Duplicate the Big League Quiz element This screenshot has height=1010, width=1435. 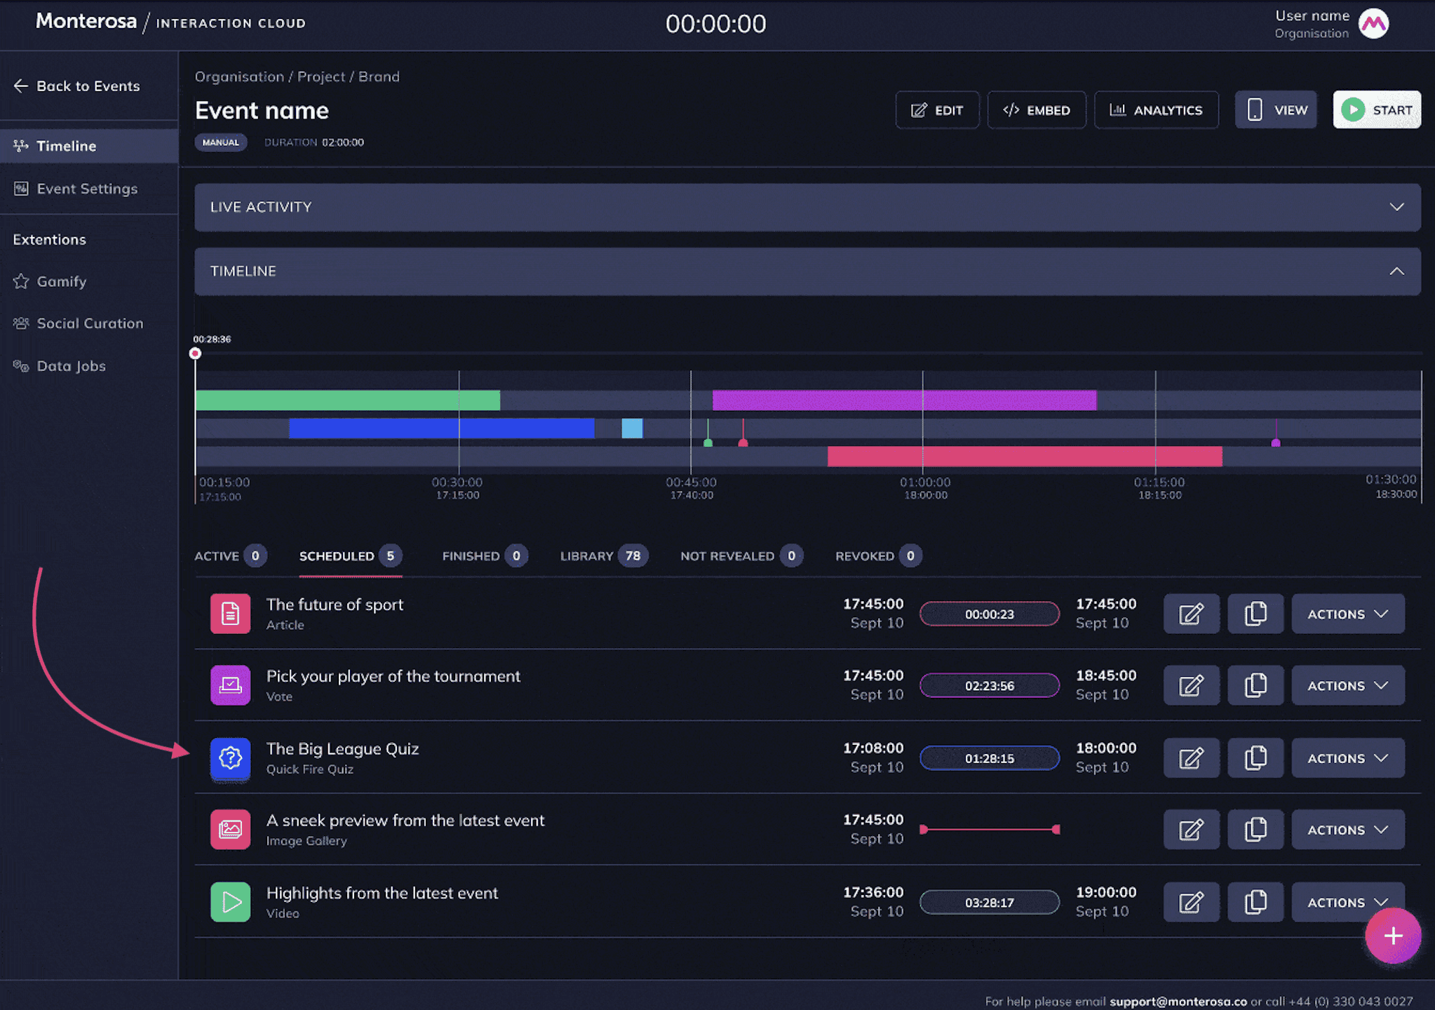pos(1255,758)
